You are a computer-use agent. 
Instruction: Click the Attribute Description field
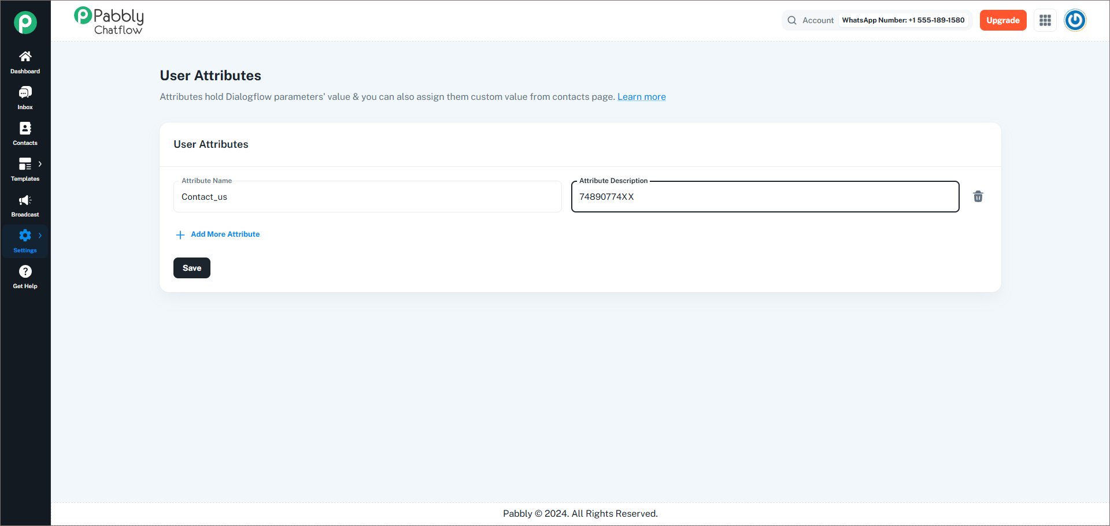tap(765, 197)
